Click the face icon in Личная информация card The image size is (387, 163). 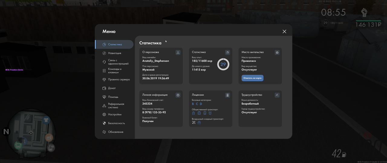coord(178,95)
